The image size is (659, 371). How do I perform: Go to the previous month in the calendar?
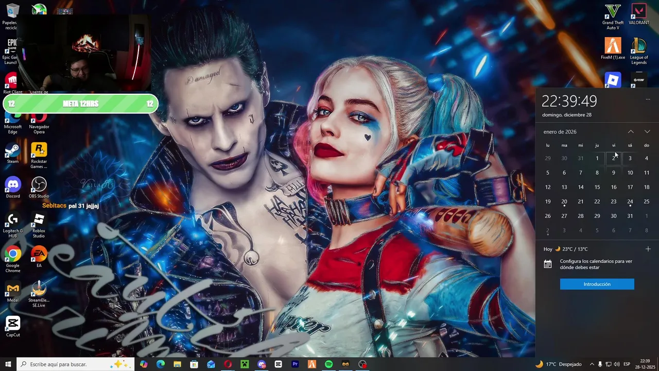631,131
